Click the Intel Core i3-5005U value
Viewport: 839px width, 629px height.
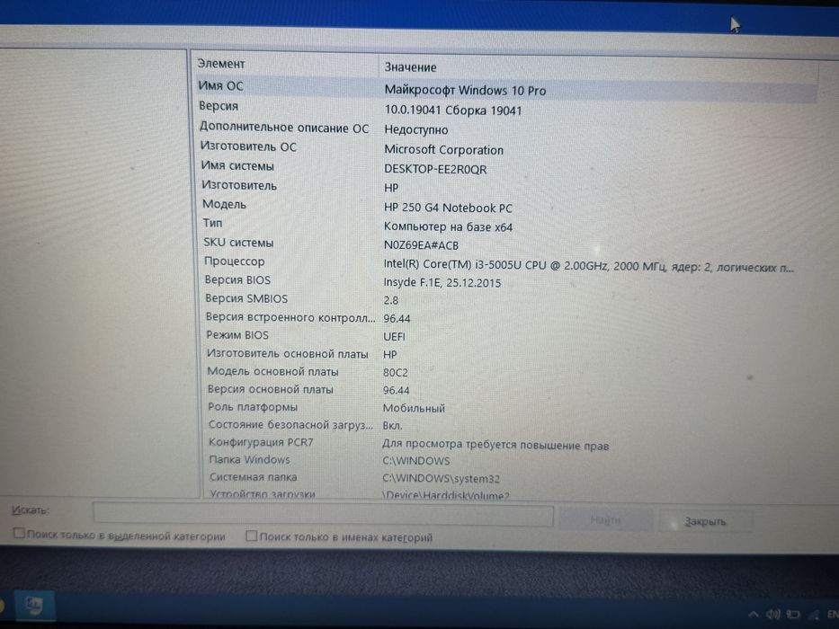pyautogui.click(x=589, y=266)
